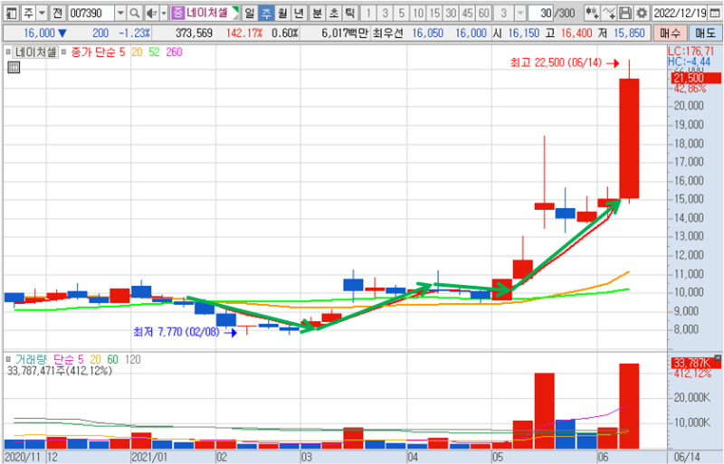Click the orange 20 moving average legend
This screenshot has height=464, width=724.
point(137,52)
